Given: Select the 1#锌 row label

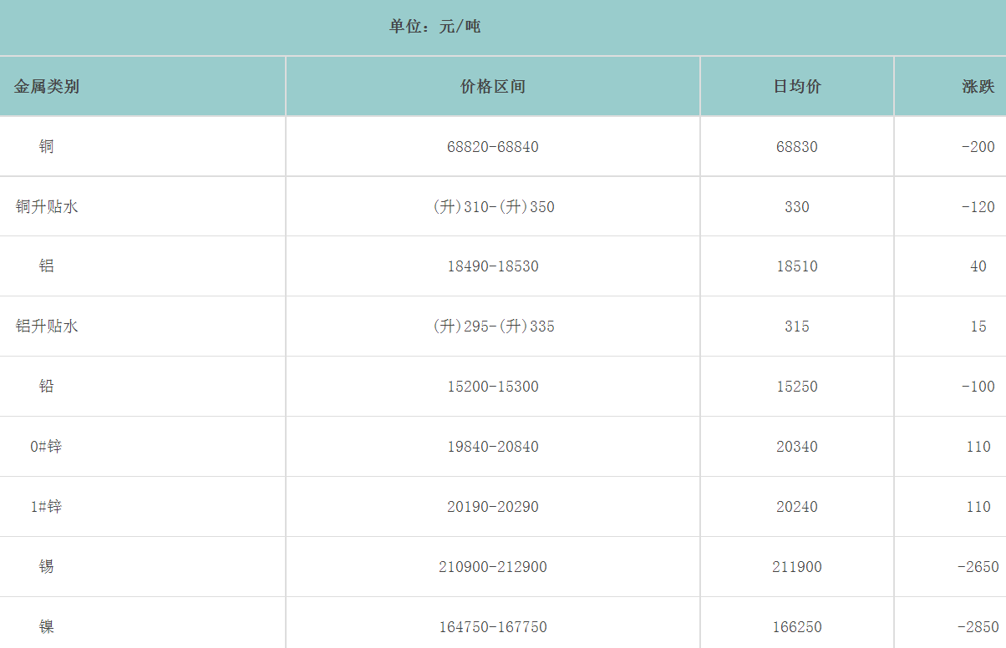Looking at the screenshot, I should pos(47,507).
